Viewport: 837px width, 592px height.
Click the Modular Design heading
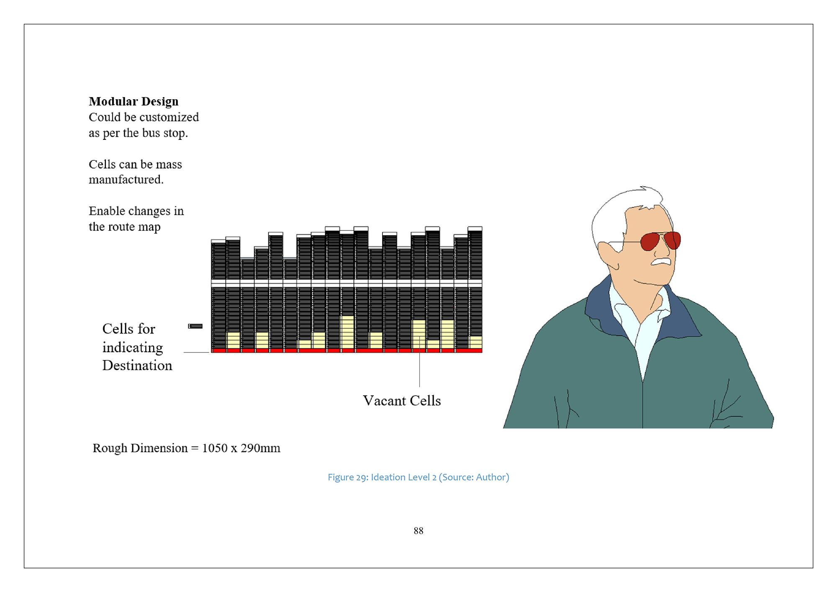[134, 101]
